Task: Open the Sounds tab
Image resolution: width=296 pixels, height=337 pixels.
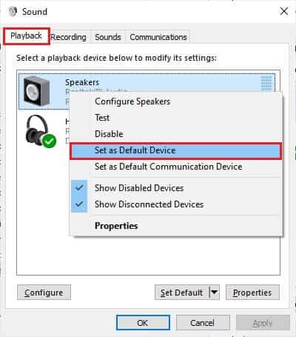Action: pos(108,37)
